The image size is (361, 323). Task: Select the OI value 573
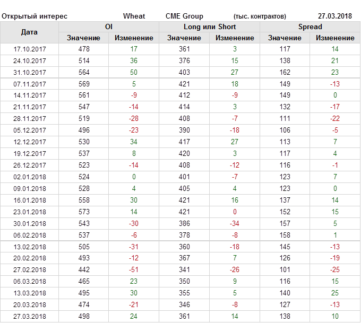(x=84, y=212)
